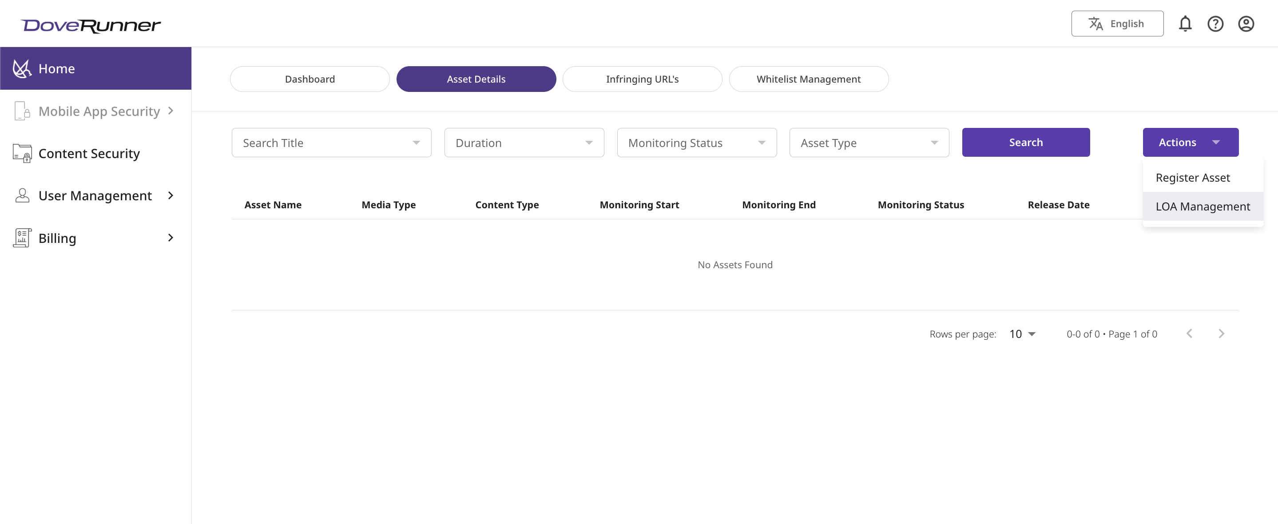Click the translate icon beside English
This screenshot has width=1278, height=524.
tap(1095, 24)
